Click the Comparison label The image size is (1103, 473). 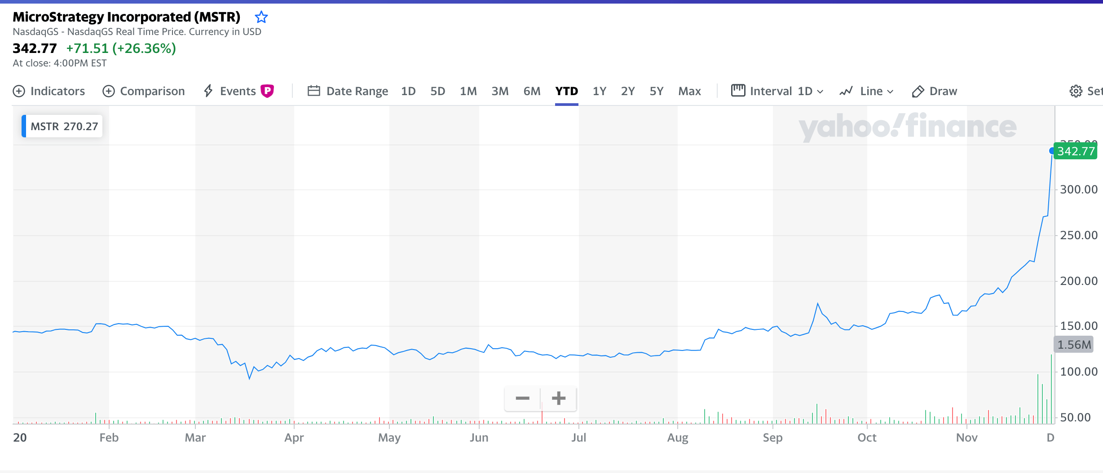click(x=152, y=91)
